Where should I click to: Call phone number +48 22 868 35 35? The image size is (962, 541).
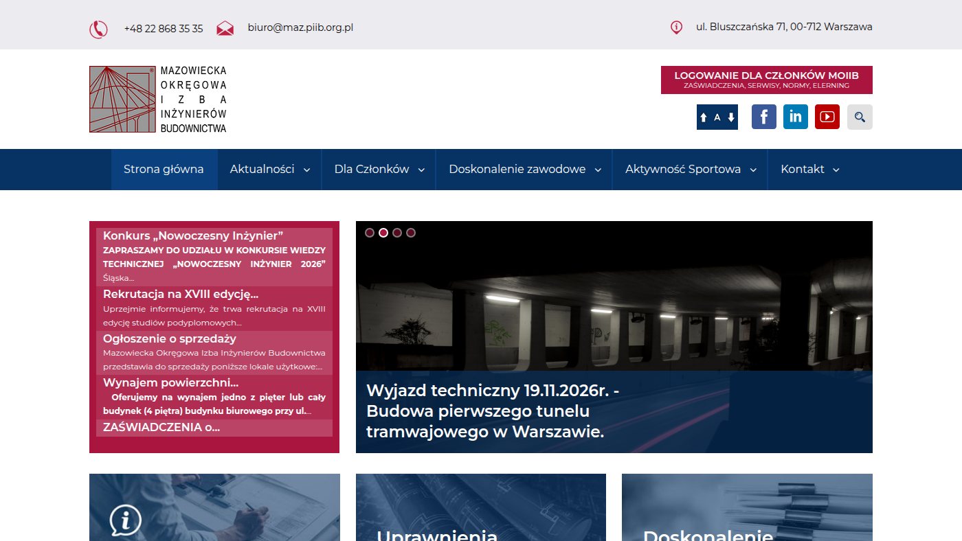click(164, 28)
